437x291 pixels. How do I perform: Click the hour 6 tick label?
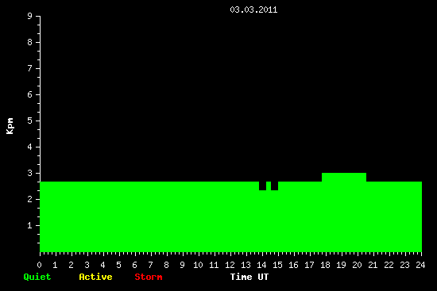click(134, 265)
